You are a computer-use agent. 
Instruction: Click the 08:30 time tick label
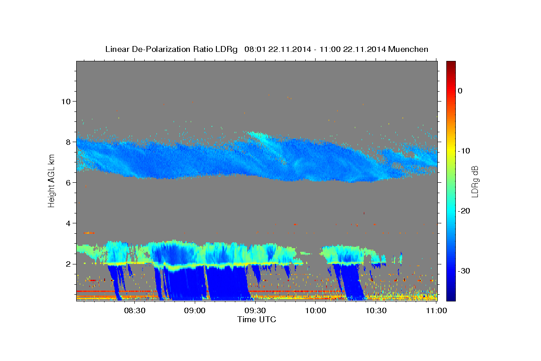(x=134, y=310)
